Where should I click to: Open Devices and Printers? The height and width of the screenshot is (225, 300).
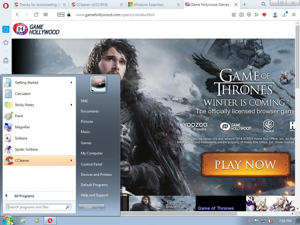(x=98, y=175)
